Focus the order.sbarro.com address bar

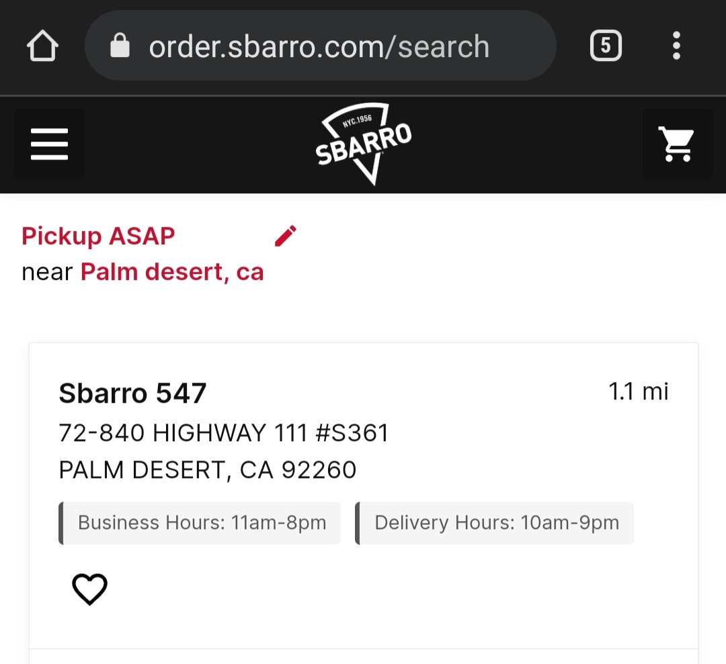(319, 46)
